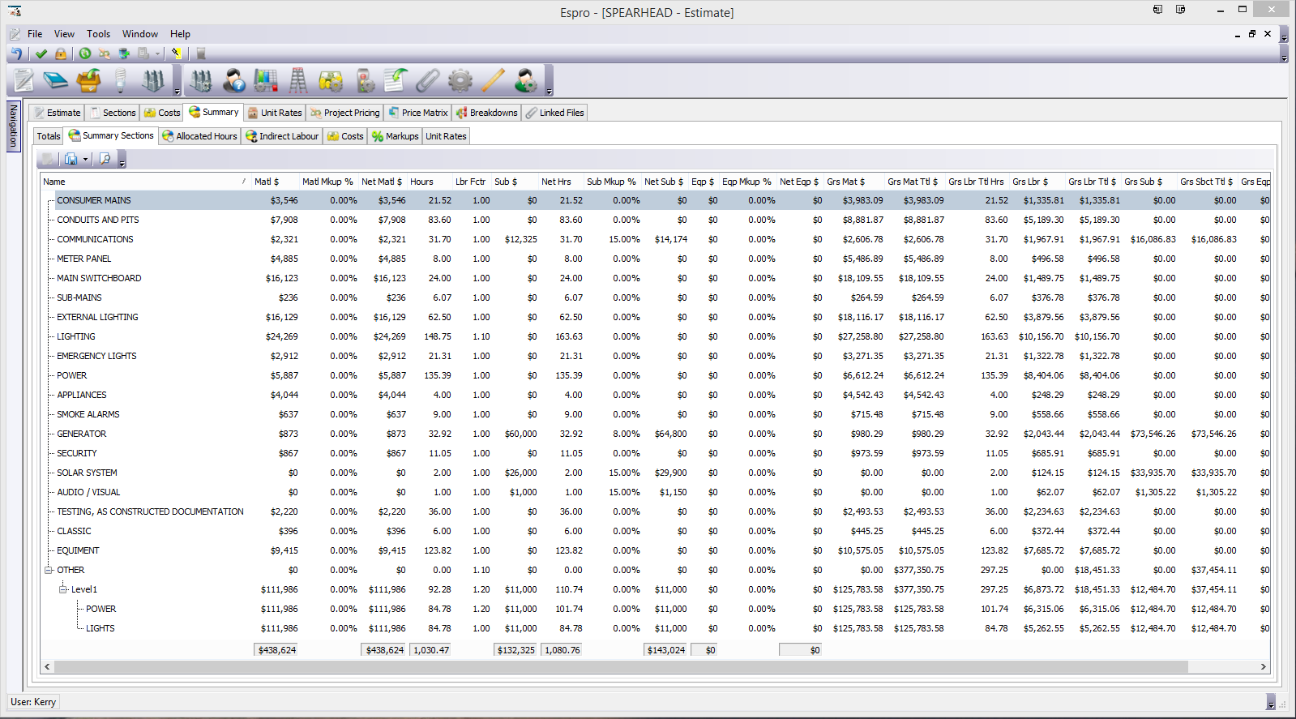Click the blue book toolbar icon
The height and width of the screenshot is (719, 1296).
coord(56,80)
